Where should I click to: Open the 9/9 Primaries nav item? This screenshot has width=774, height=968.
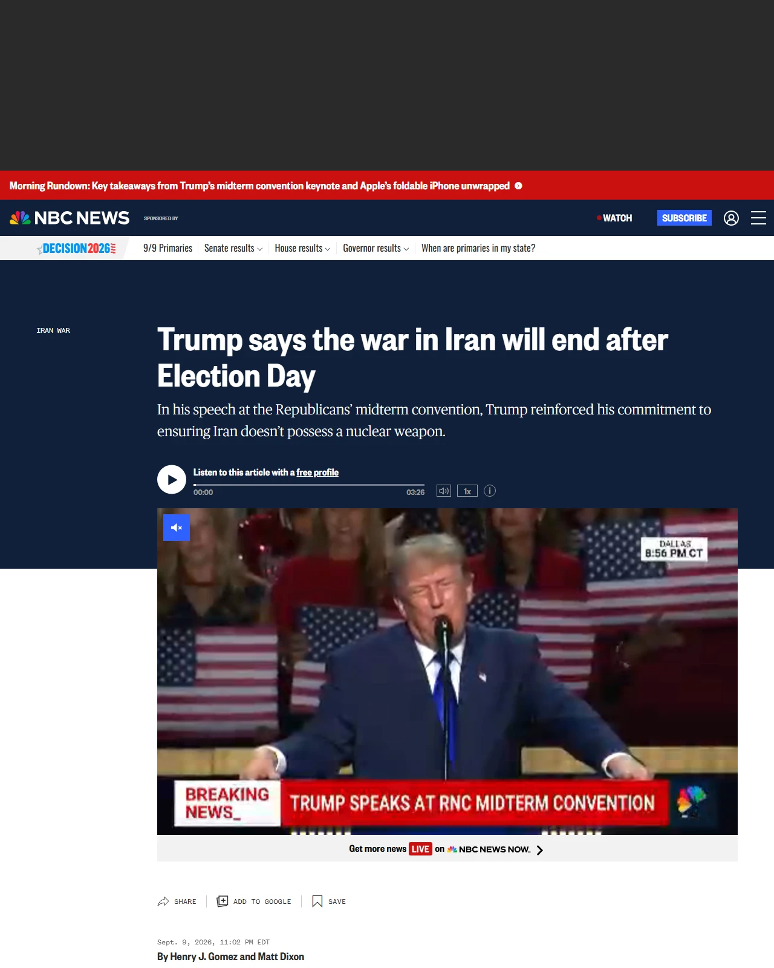[167, 248]
